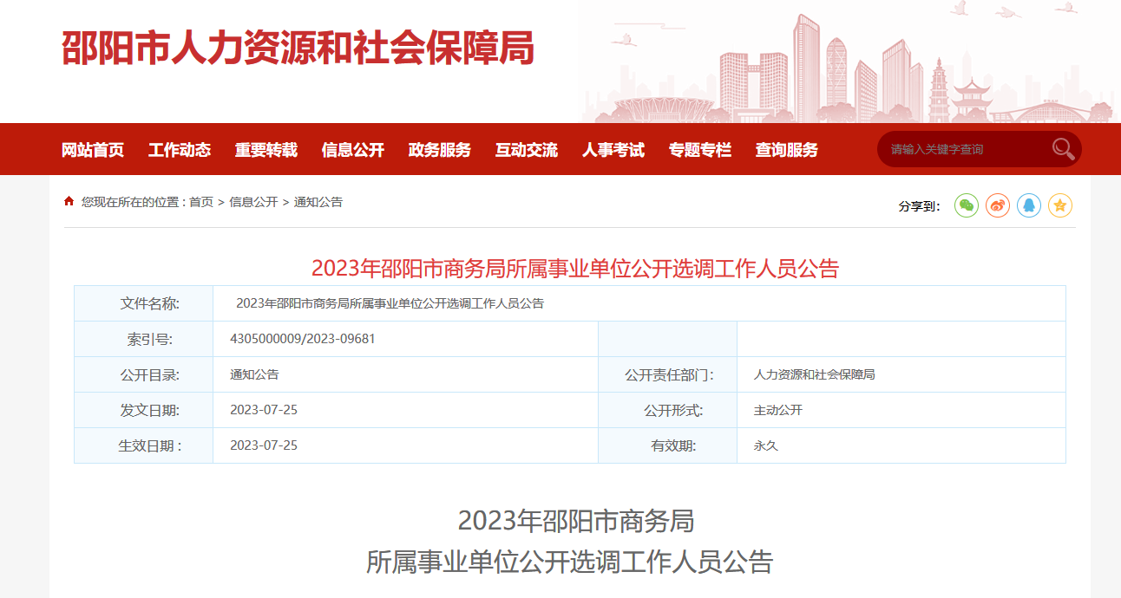Share page via Weibo icon
The width and height of the screenshot is (1121, 598).
[998, 205]
